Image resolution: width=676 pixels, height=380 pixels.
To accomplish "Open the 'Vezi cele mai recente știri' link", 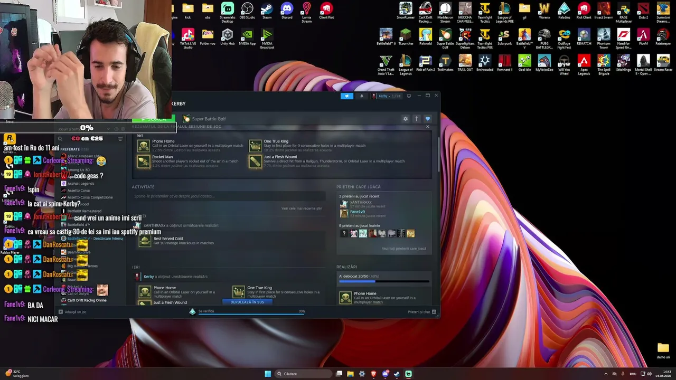I will coord(302,208).
